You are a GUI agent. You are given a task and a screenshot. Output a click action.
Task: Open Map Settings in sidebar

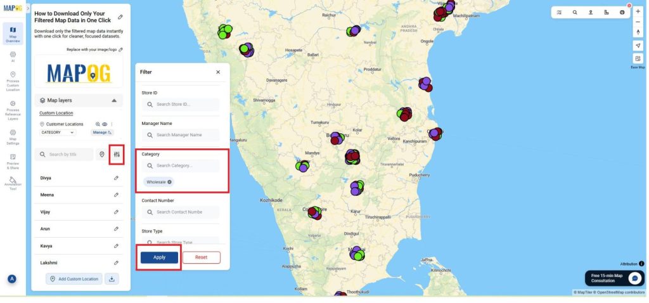point(13,137)
